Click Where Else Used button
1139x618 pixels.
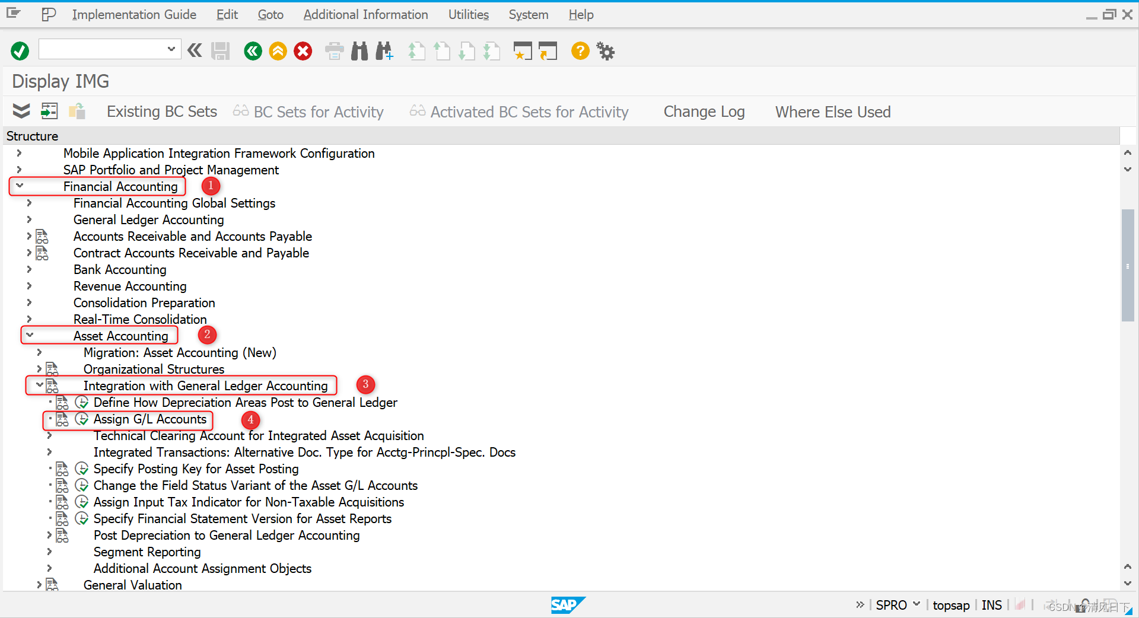833,112
